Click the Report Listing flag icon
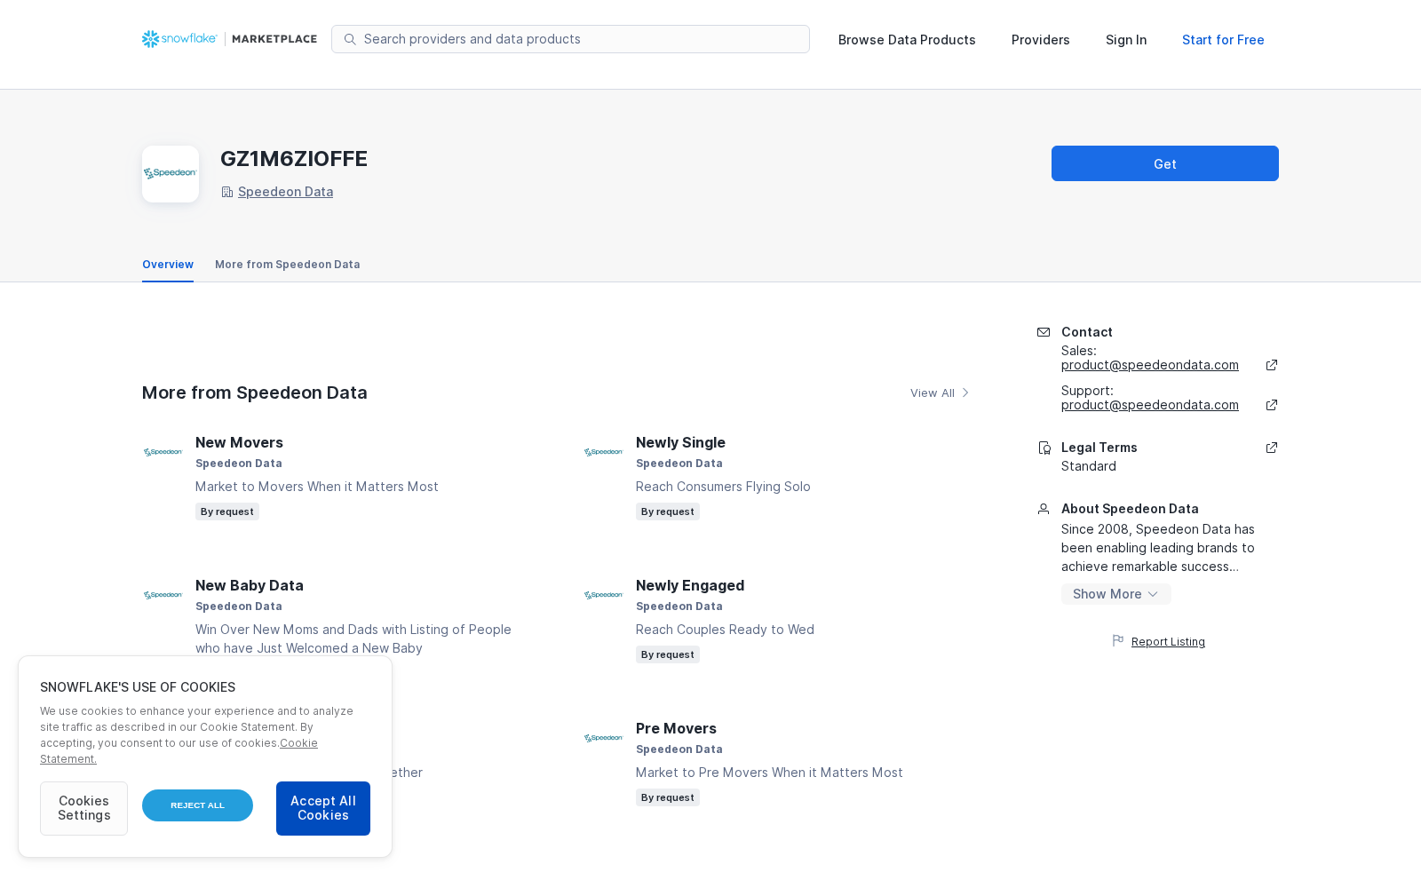The image size is (1421, 888). (x=1118, y=640)
